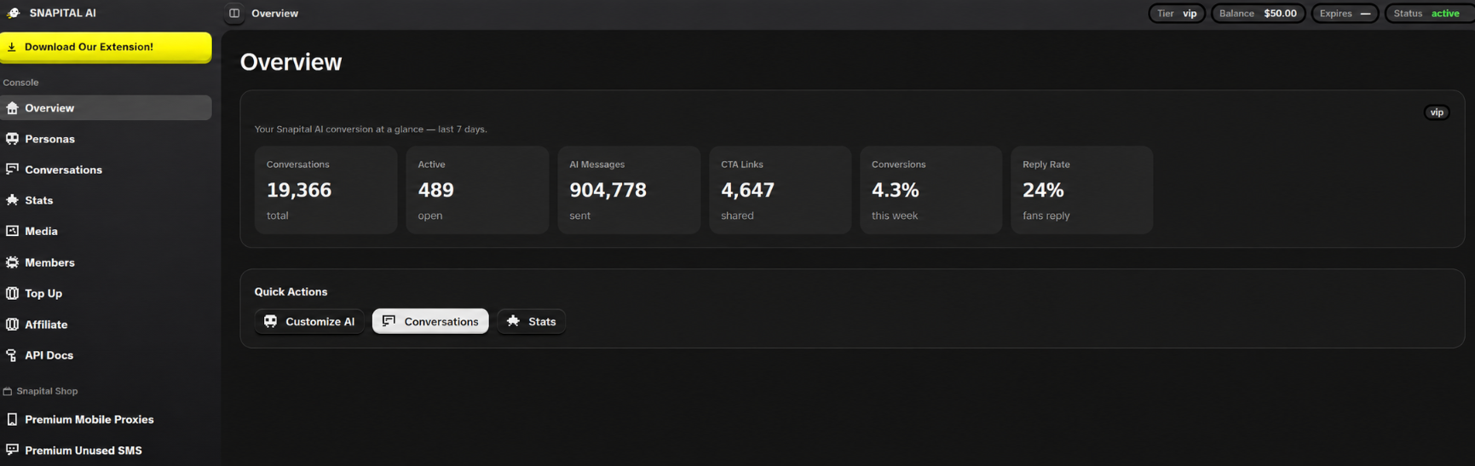Click the Overview breadcrumb text in the top bar

[274, 14]
